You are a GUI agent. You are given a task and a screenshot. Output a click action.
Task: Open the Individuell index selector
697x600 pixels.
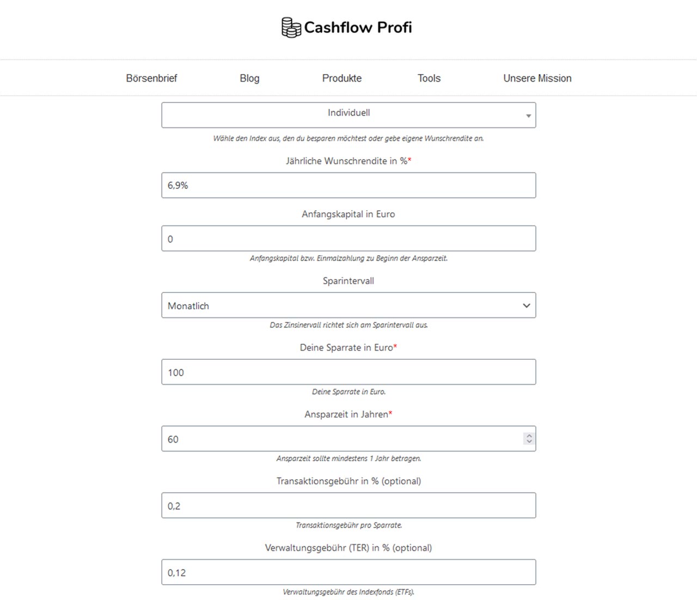(x=348, y=115)
